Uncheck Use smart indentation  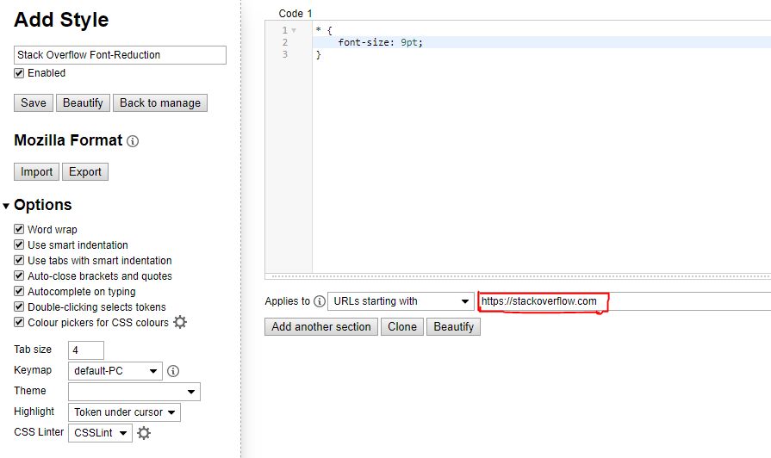[x=19, y=244]
